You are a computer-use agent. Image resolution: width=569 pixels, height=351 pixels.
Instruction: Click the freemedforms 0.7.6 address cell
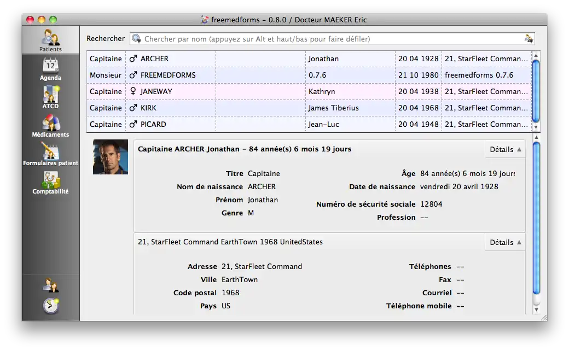486,75
